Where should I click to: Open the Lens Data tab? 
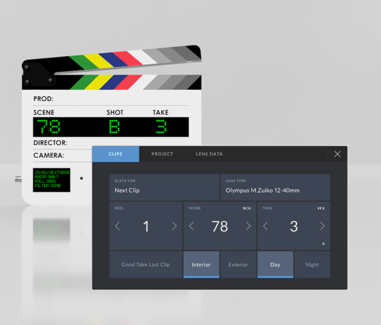tap(209, 154)
